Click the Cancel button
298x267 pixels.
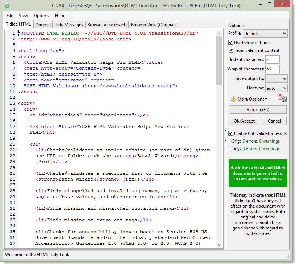pos(274,121)
